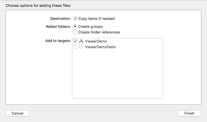Screen dimensions: 207x122
Task: Click the "Add to targets:" field label
Action: (x=58, y=41)
